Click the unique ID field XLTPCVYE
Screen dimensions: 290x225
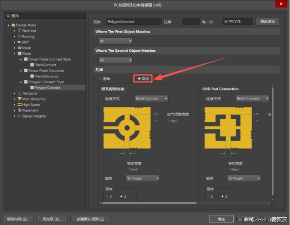click(237, 21)
